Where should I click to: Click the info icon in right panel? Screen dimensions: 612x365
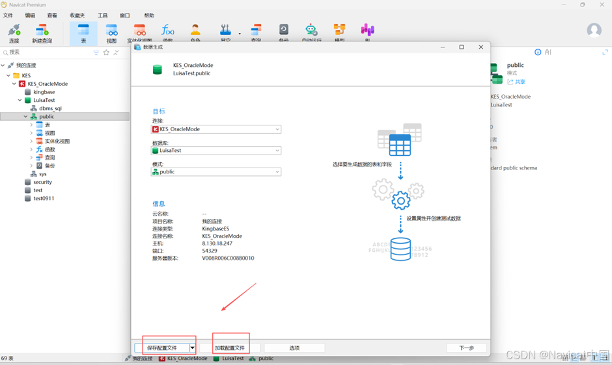[x=538, y=52]
